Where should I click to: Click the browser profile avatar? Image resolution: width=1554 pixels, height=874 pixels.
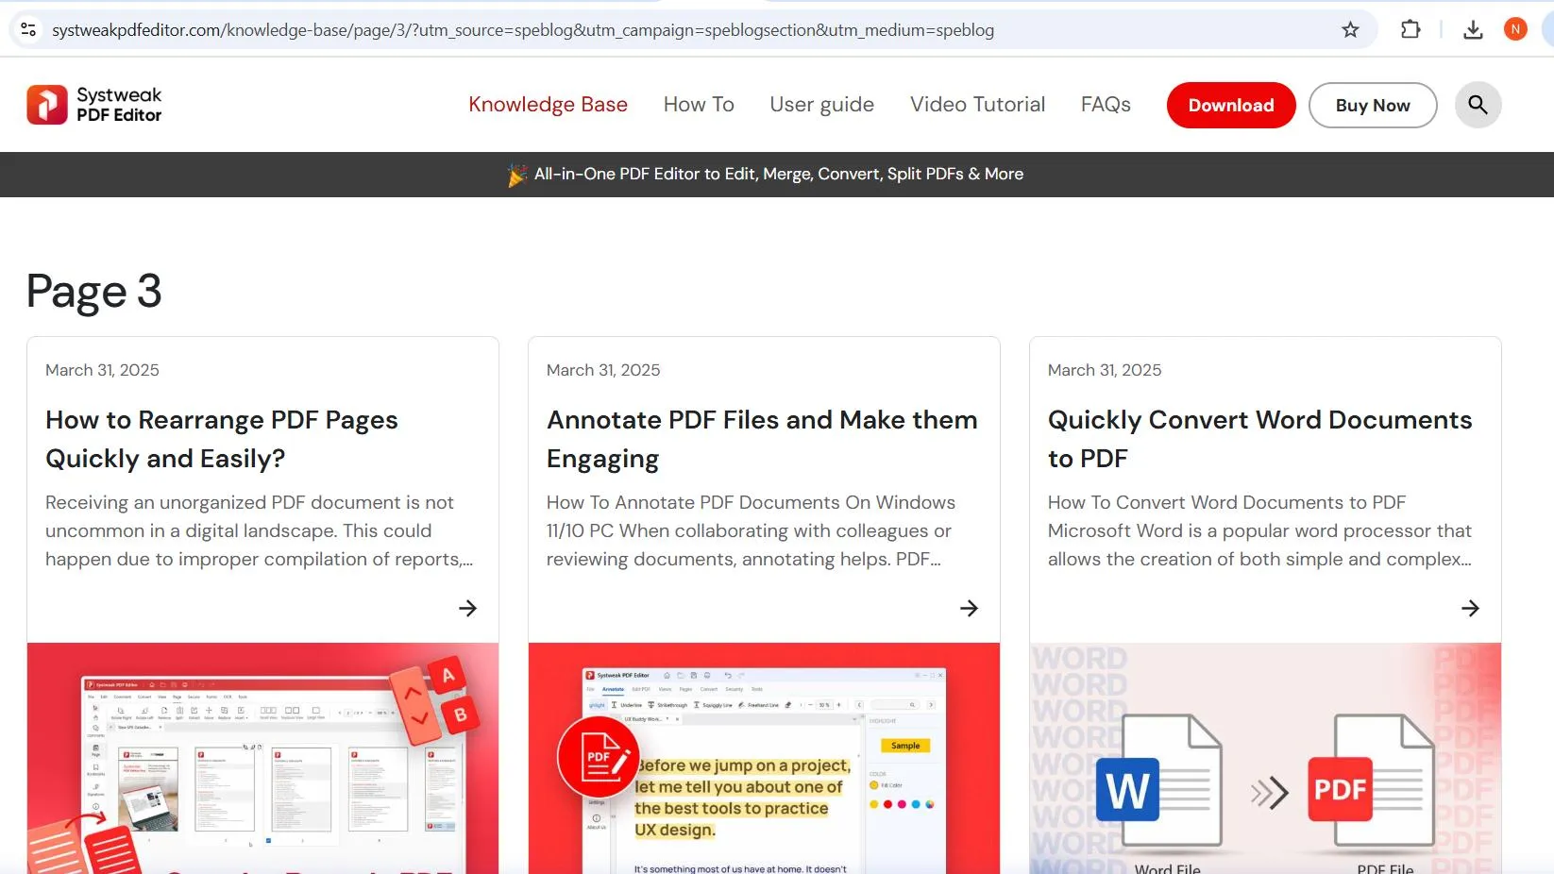point(1515,29)
